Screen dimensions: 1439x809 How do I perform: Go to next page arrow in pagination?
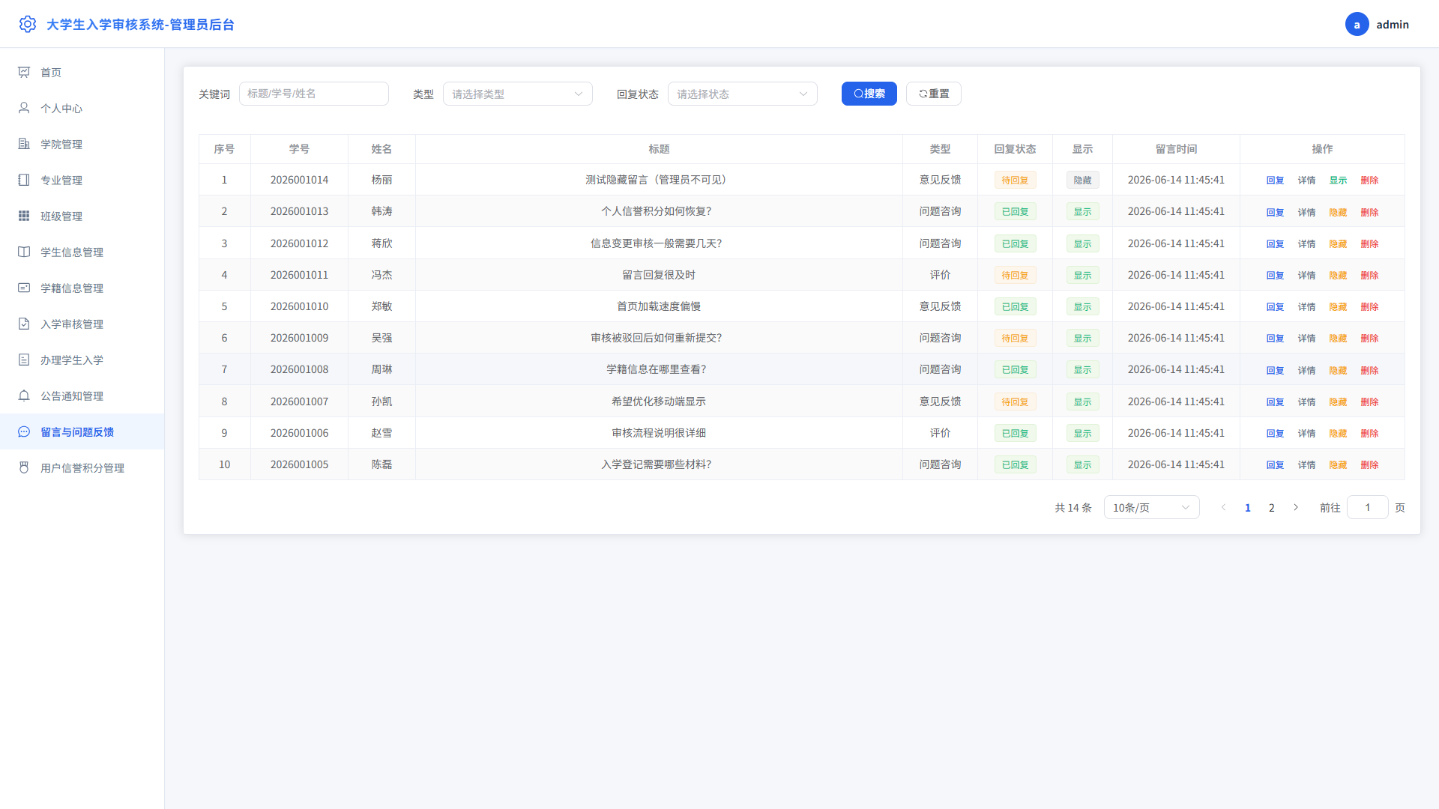point(1296,507)
